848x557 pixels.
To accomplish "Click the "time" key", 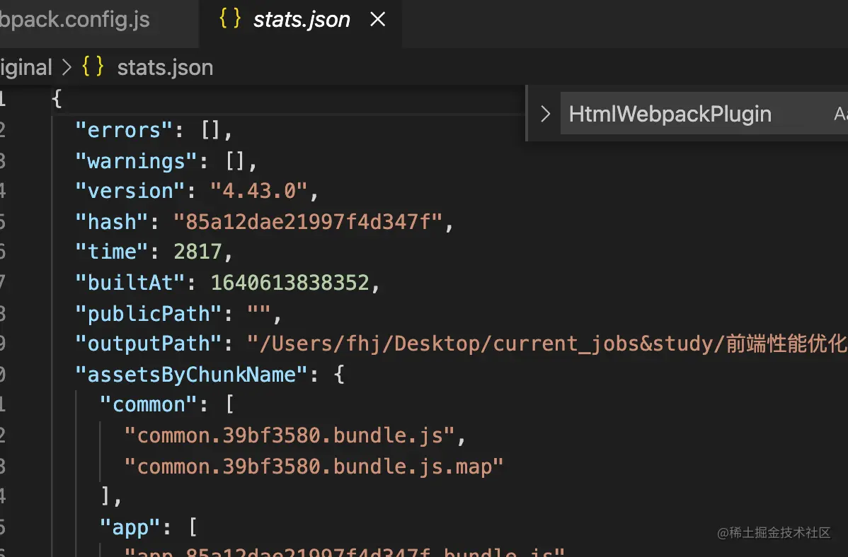I will pos(111,252).
